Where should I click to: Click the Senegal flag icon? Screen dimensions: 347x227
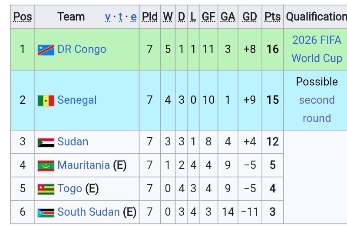tap(46, 101)
